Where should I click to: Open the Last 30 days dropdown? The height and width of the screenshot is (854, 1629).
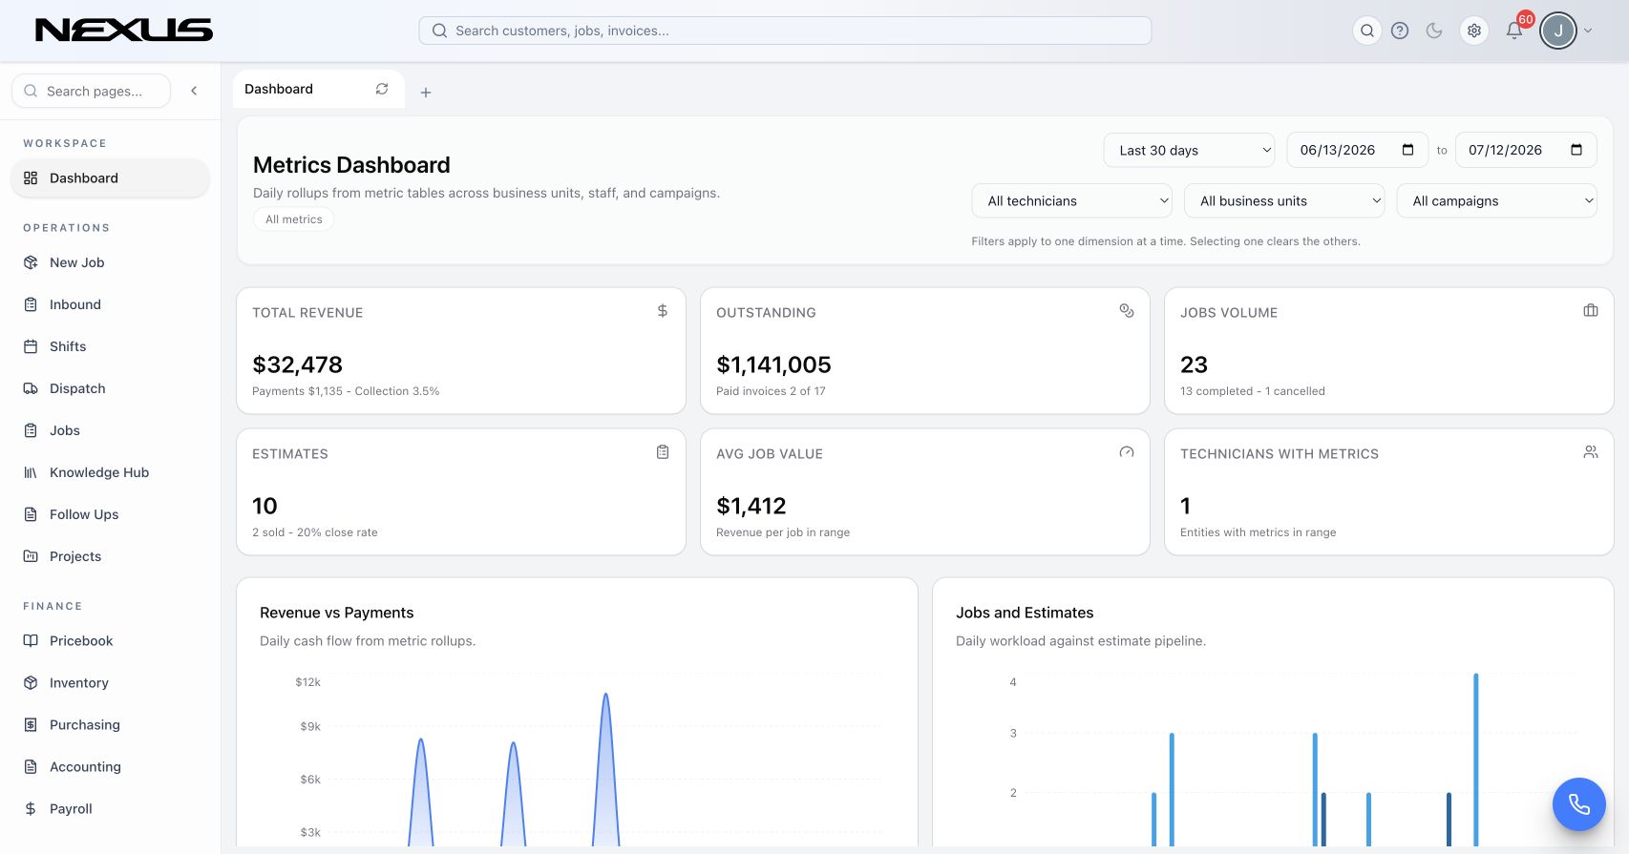[1189, 150]
